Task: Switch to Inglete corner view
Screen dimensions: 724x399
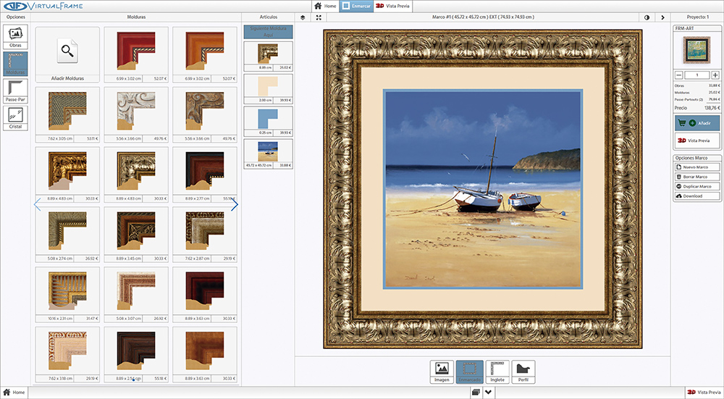Action: [497, 371]
